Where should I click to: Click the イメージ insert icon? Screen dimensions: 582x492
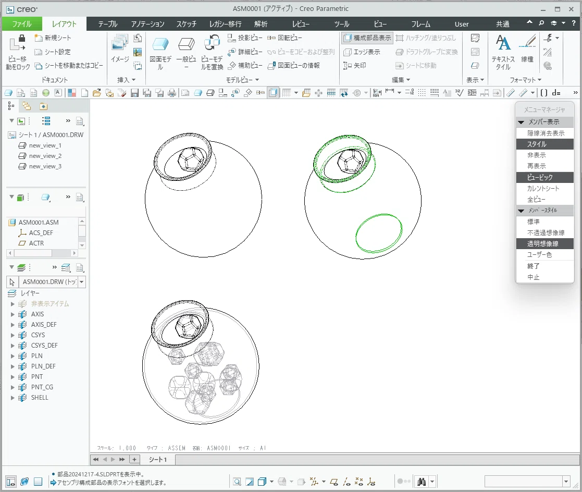point(119,43)
